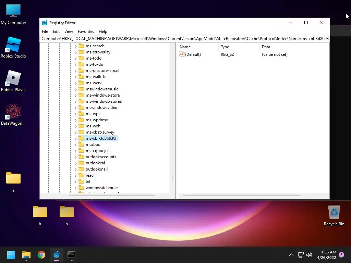The image size is (351, 263).
Task: Select the Roblox Player desktop shortcut
Action: pos(13,81)
